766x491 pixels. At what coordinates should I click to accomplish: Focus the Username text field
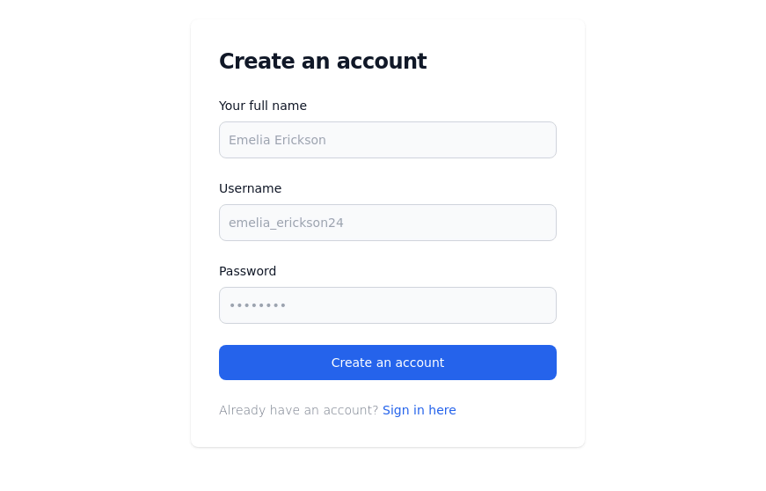[387, 223]
